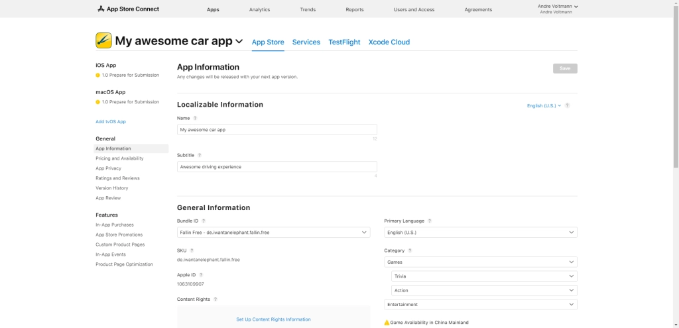Open help icon next to Bundle ID

[204, 221]
